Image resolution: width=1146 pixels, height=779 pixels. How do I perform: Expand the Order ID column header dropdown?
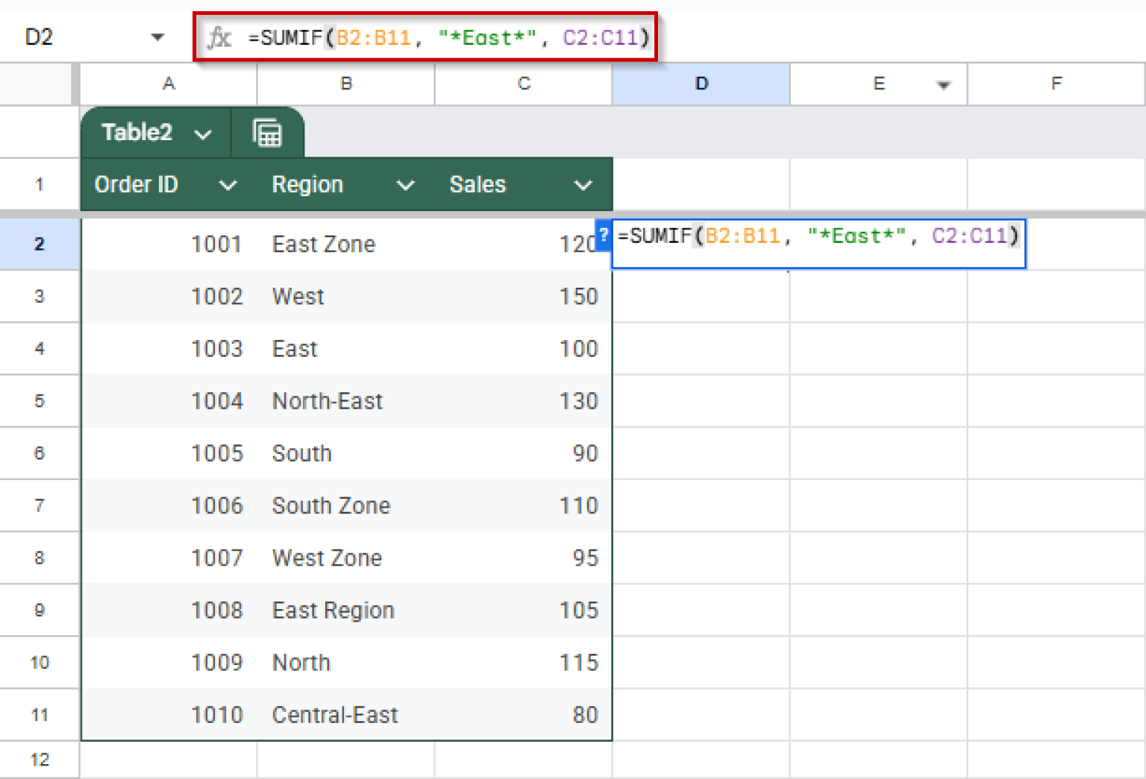(x=228, y=185)
